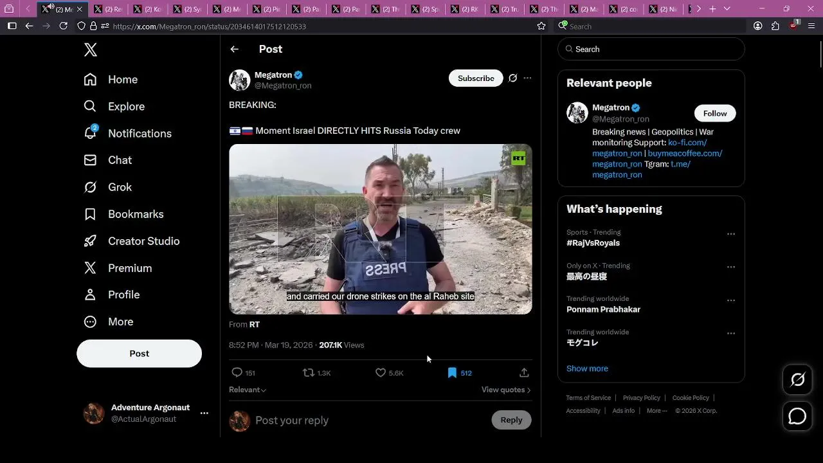
Task: Click the reply comment icon showing 151
Action: tap(243, 373)
